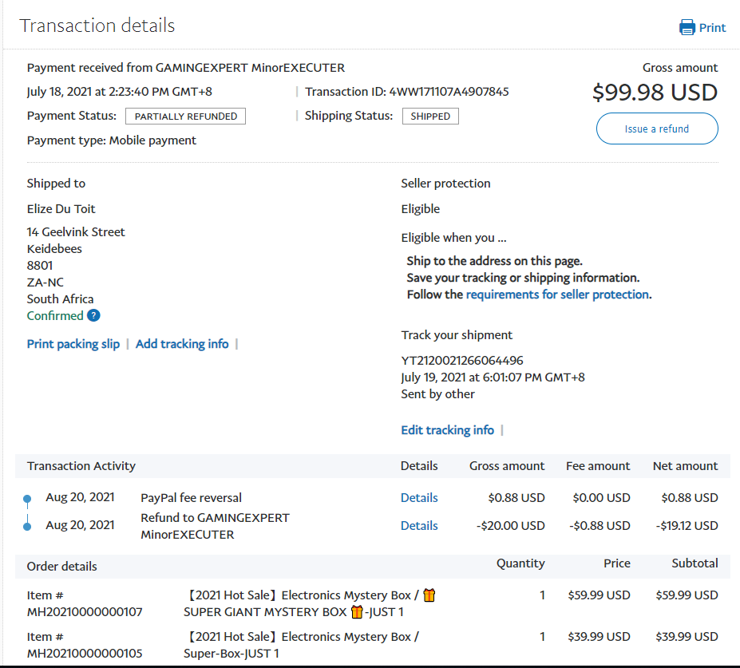Screen dimensions: 740x668
Task: Click item number MH20210000000107
Action: (85, 612)
